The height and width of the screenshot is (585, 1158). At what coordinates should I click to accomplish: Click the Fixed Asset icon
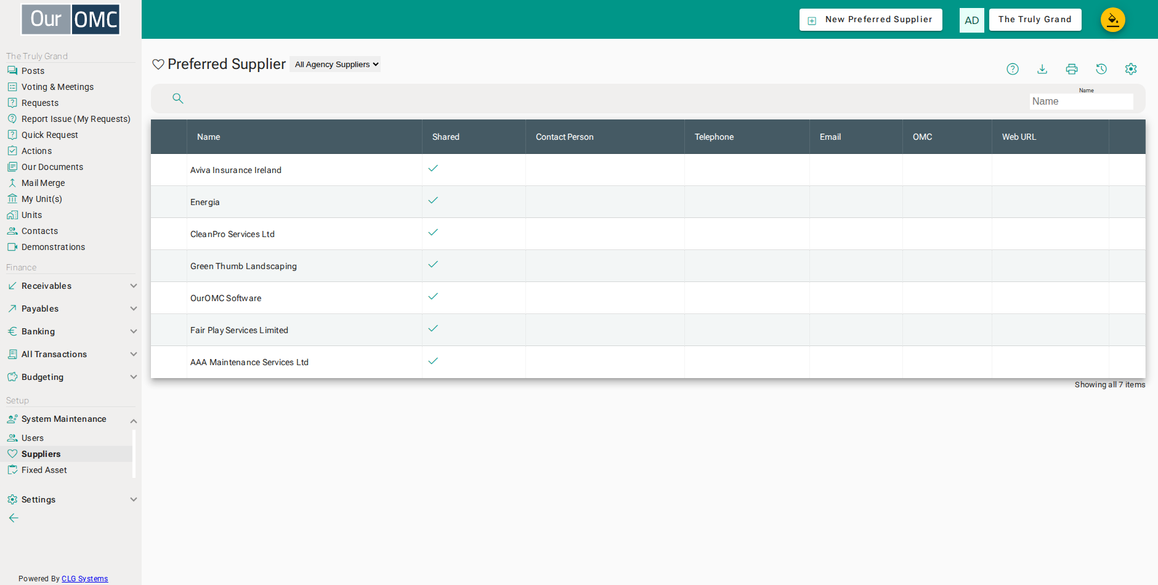click(x=12, y=470)
